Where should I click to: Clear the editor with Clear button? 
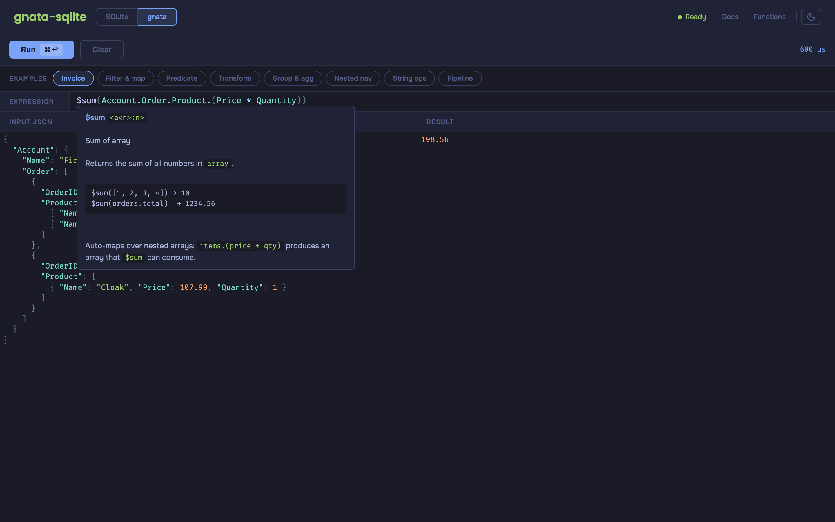click(102, 50)
